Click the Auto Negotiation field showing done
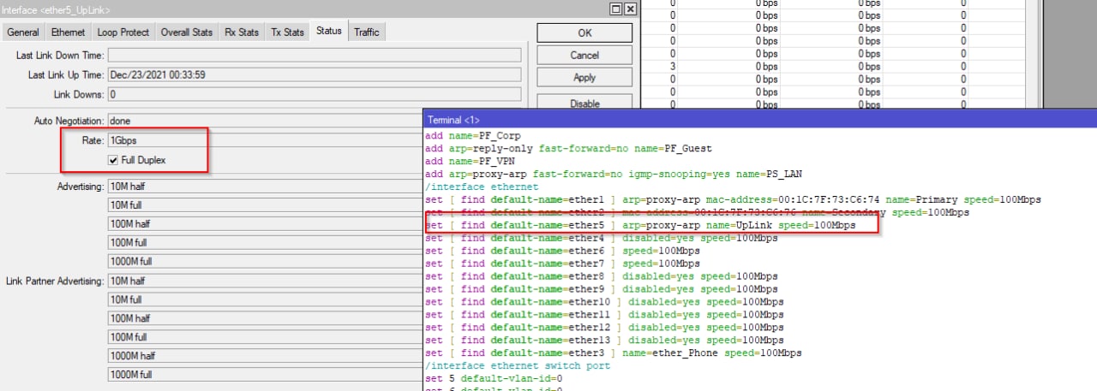Viewport: 1097px width, 391px height. click(265, 121)
